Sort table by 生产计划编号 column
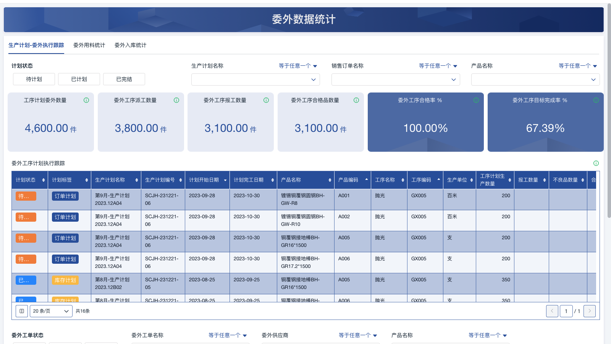 pyautogui.click(x=181, y=180)
